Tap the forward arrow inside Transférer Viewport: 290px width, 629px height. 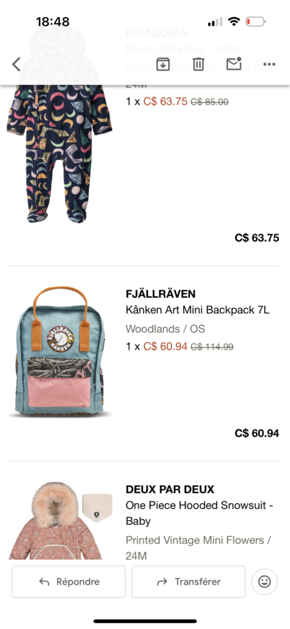coord(162,582)
